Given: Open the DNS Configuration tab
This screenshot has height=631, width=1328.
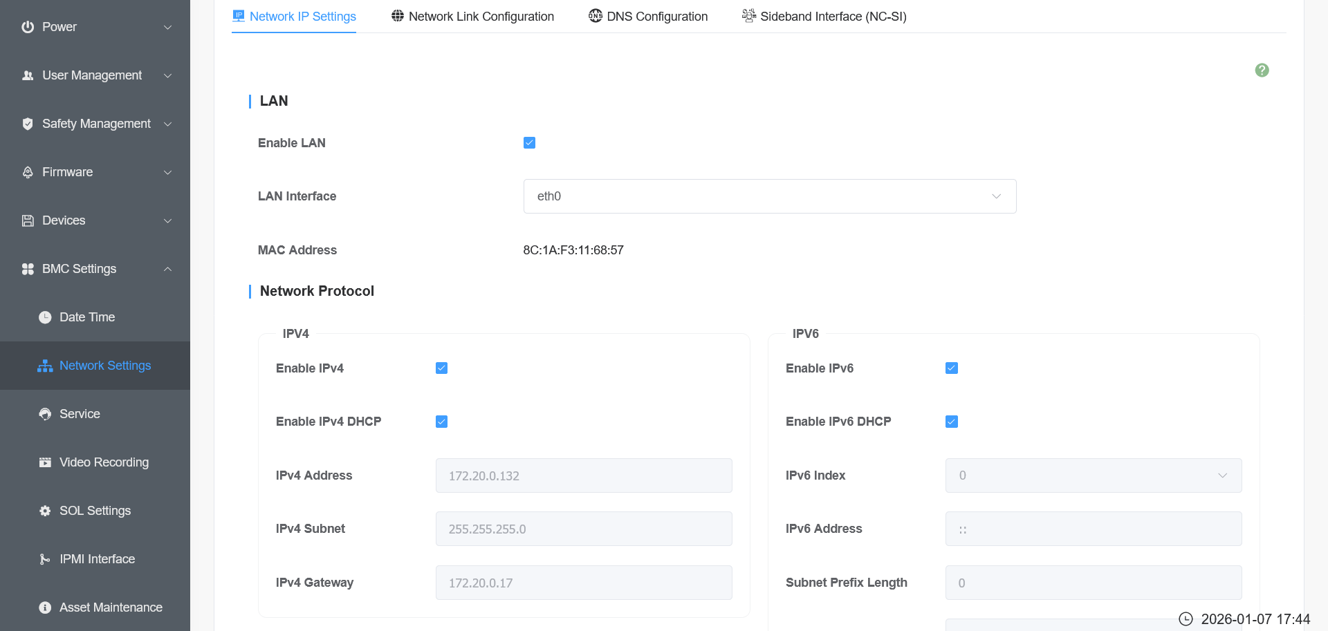Looking at the screenshot, I should (x=648, y=17).
